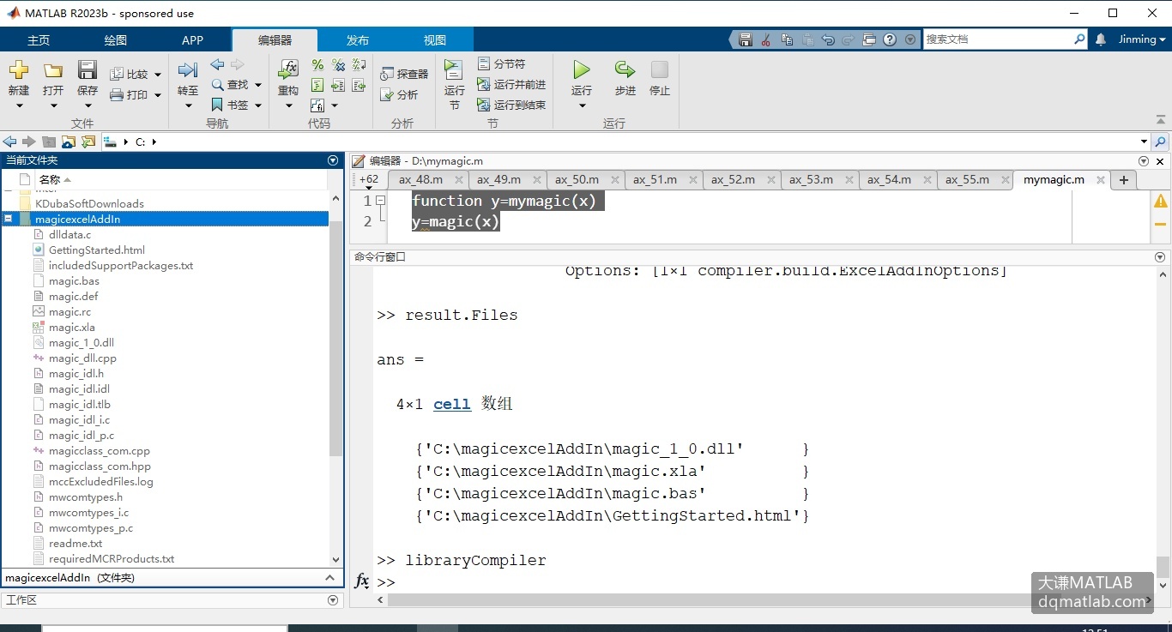Click 分析 (Analyze) code button
Image resolution: width=1172 pixels, height=632 pixels.
click(400, 95)
